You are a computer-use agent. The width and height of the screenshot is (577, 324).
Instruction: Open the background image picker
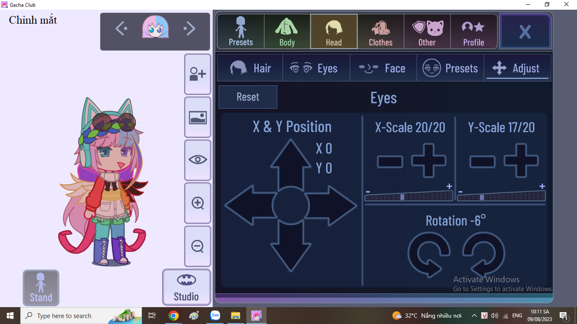(x=197, y=117)
